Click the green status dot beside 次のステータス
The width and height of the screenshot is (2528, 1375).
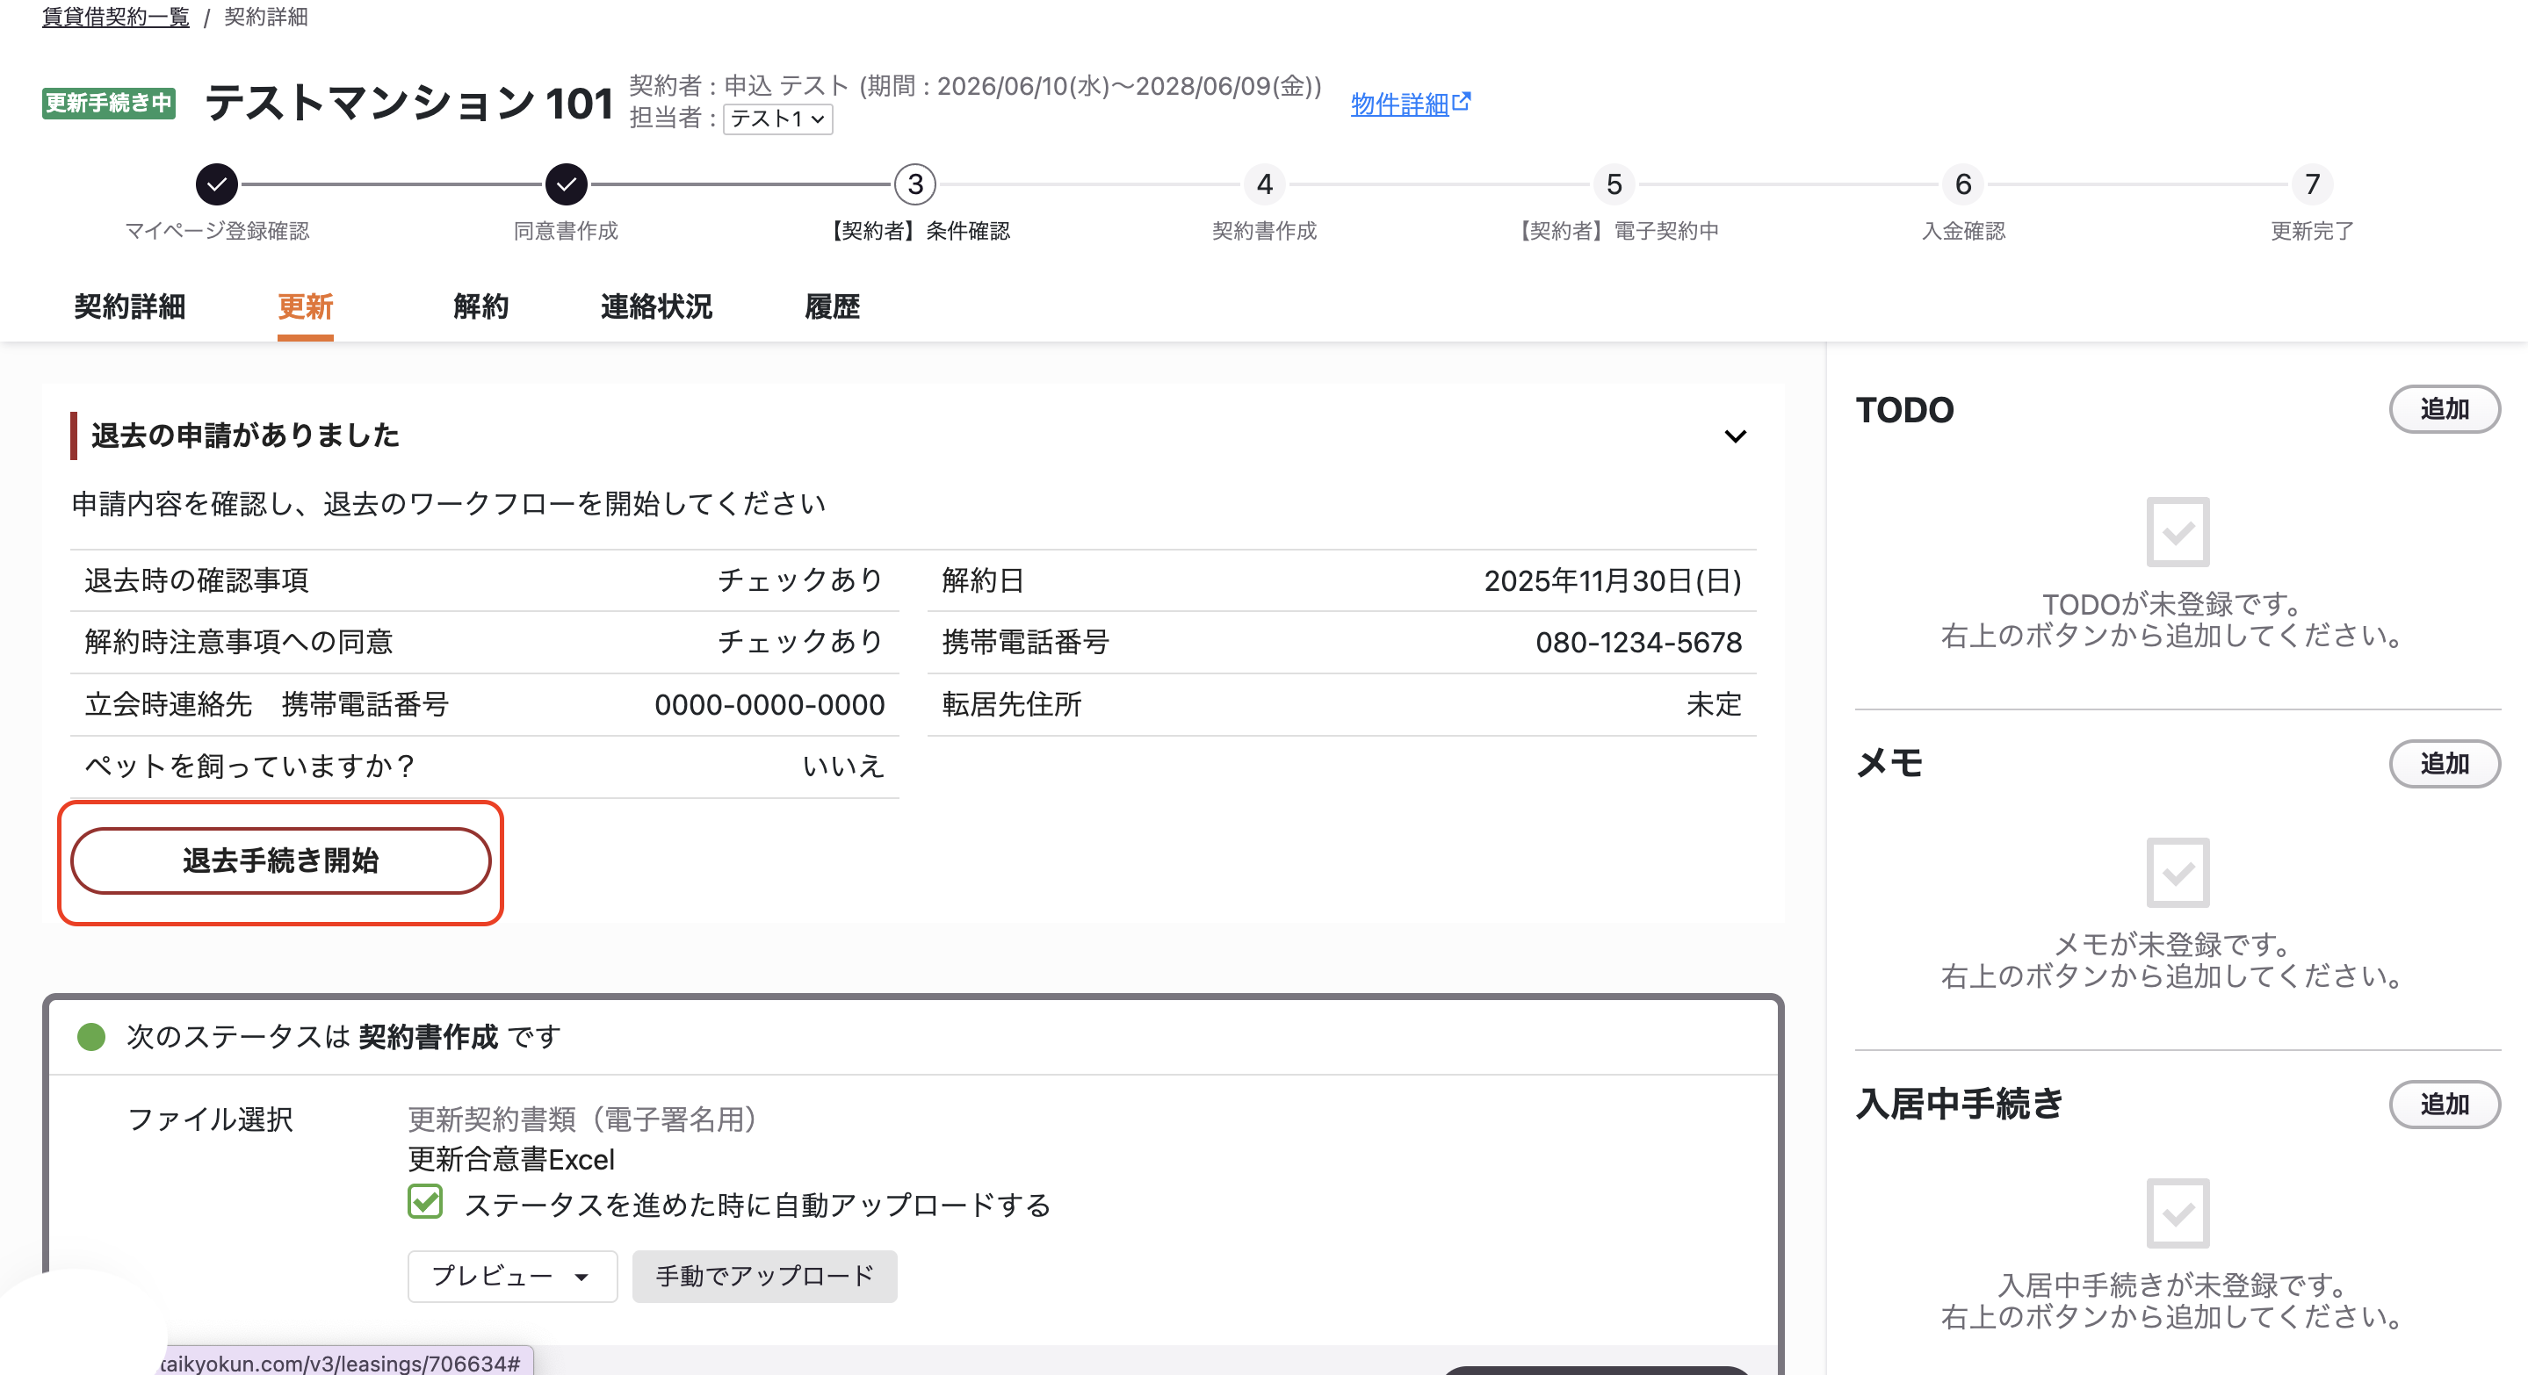[x=91, y=1037]
